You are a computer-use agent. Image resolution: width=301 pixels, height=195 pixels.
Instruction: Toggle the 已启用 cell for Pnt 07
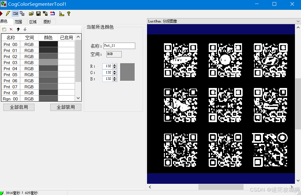pos(67,86)
